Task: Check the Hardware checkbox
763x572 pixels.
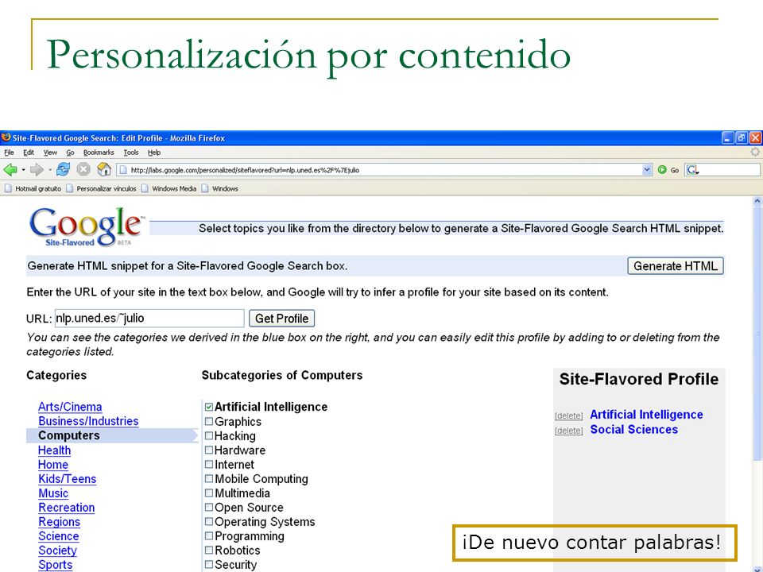Action: pos(209,450)
